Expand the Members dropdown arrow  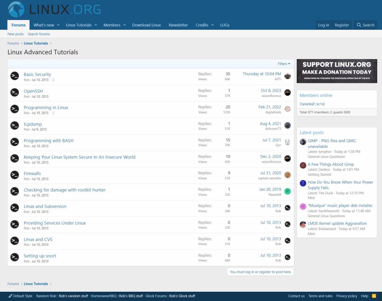tap(124, 25)
